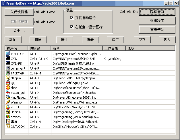Screen dimensions: 180x140
Task: Click the 载入 button
Action: [x=167, y=40]
